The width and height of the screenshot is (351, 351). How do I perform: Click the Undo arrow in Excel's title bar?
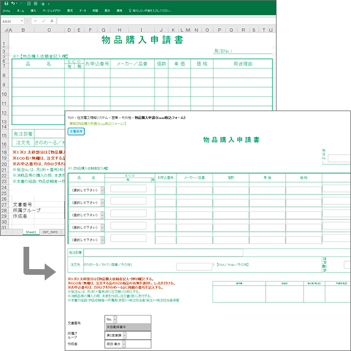click(x=13, y=3)
